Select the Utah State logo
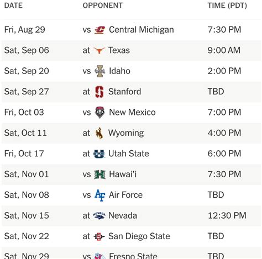Screen dimensions: 262x259 click(99, 154)
